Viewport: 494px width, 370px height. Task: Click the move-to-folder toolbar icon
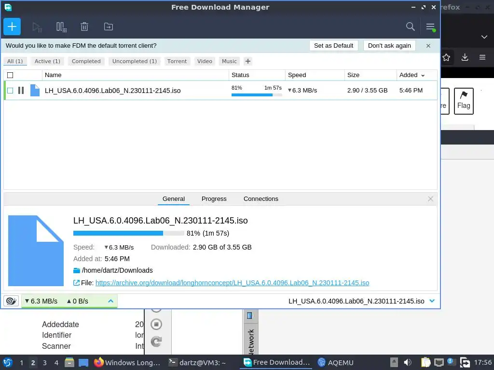[x=109, y=27]
